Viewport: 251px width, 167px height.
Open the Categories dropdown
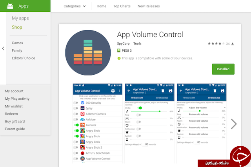tap(75, 6)
